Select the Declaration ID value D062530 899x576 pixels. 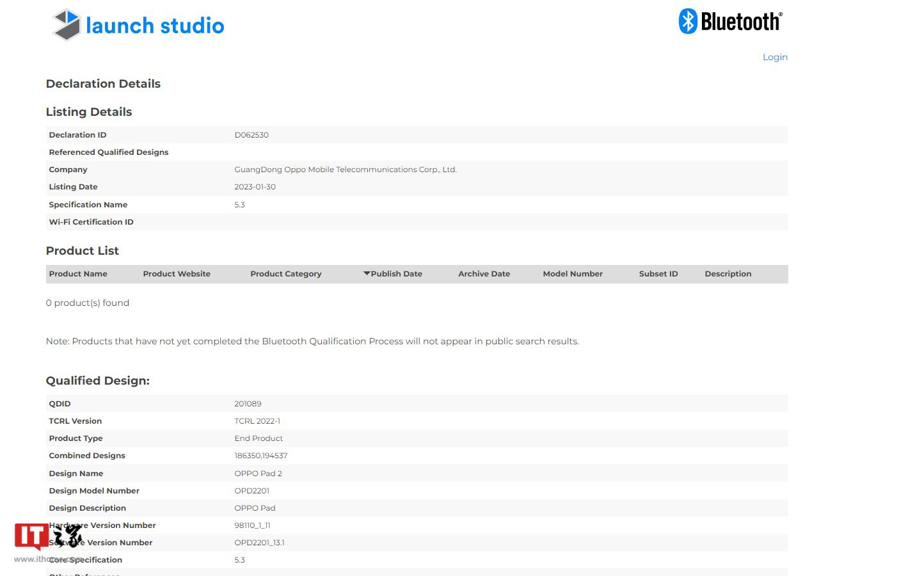[x=251, y=135]
